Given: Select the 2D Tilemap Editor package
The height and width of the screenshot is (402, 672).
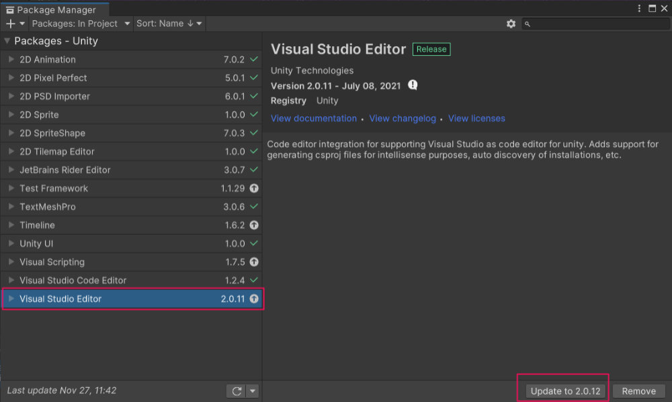Looking at the screenshot, I should 131,152.
